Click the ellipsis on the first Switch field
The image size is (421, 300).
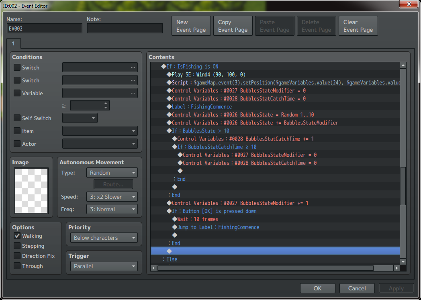[x=133, y=67]
